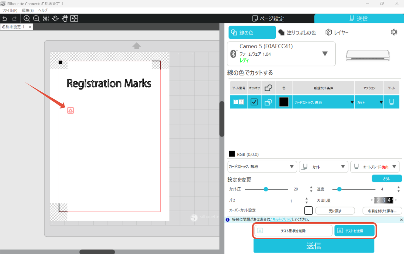Activate the zoom-to-selection tool

[46, 19]
